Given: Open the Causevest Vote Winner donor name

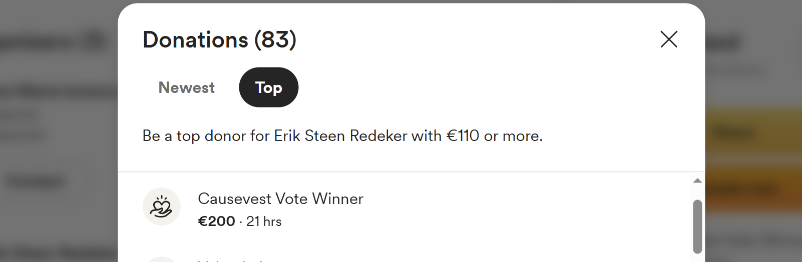Looking at the screenshot, I should 280,198.
